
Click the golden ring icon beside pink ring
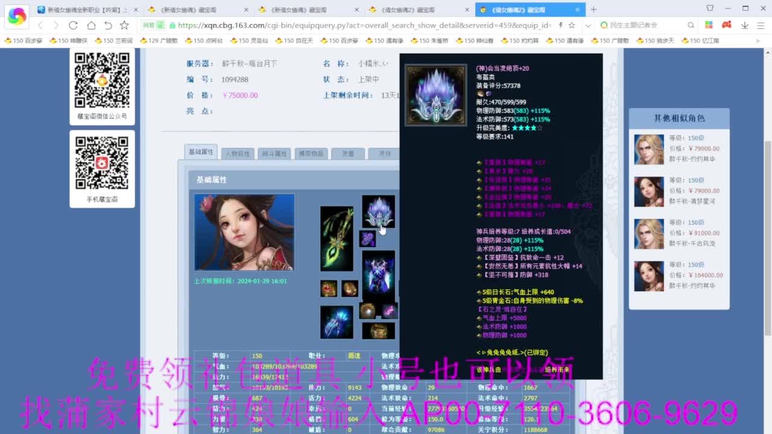pos(368,311)
